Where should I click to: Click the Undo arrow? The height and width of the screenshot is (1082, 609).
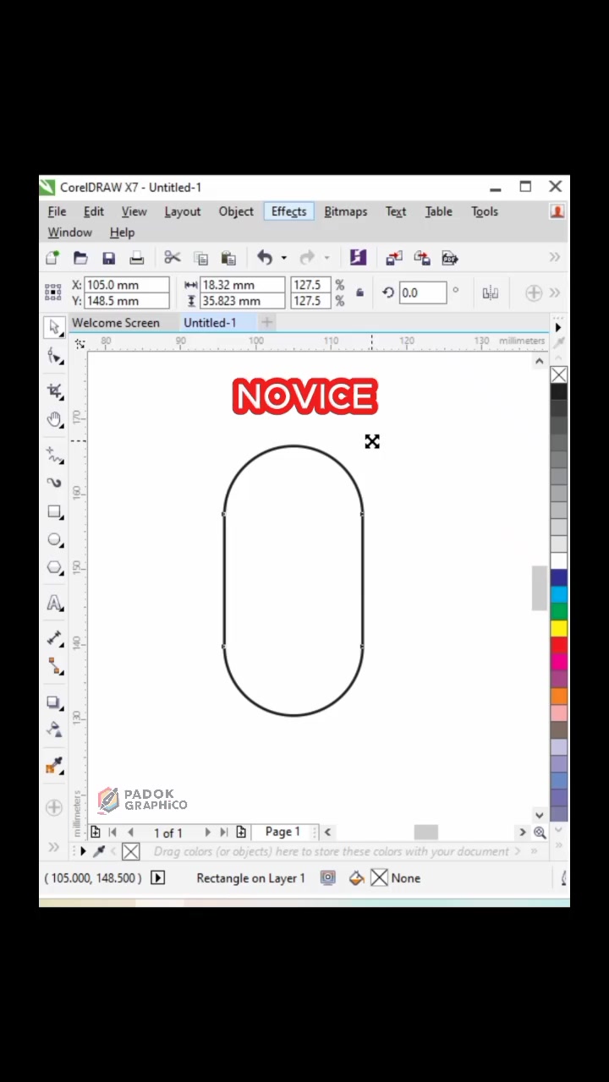point(265,258)
